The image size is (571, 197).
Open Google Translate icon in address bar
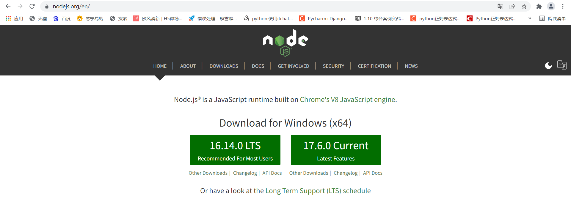500,6
